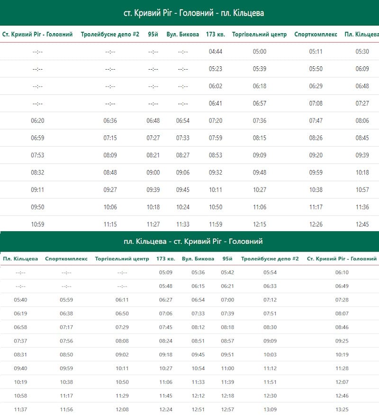
Task: Select the 11:37 time in the lower table
Action: click(20, 409)
